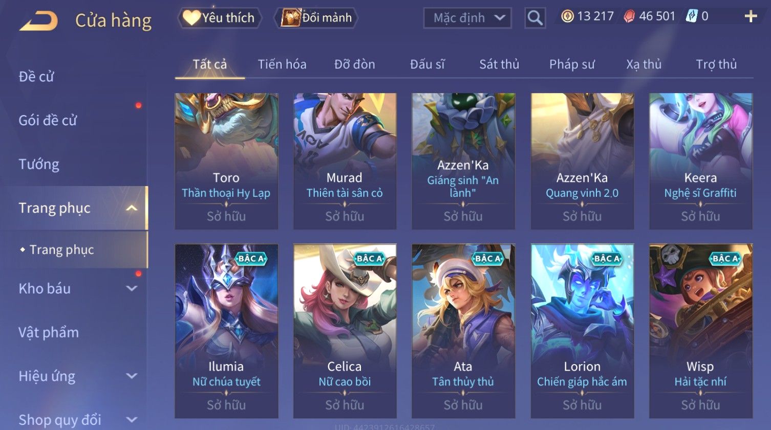Click the gold coin balance icon

click(x=567, y=16)
